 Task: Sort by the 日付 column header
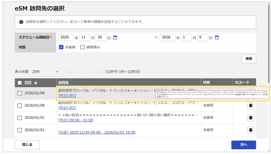pyautogui.click(x=28, y=82)
